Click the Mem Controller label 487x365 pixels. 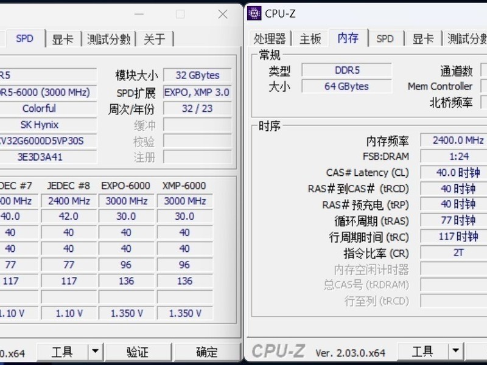click(440, 86)
